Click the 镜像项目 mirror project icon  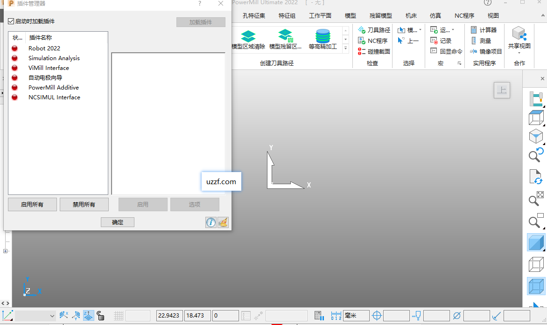coord(474,51)
